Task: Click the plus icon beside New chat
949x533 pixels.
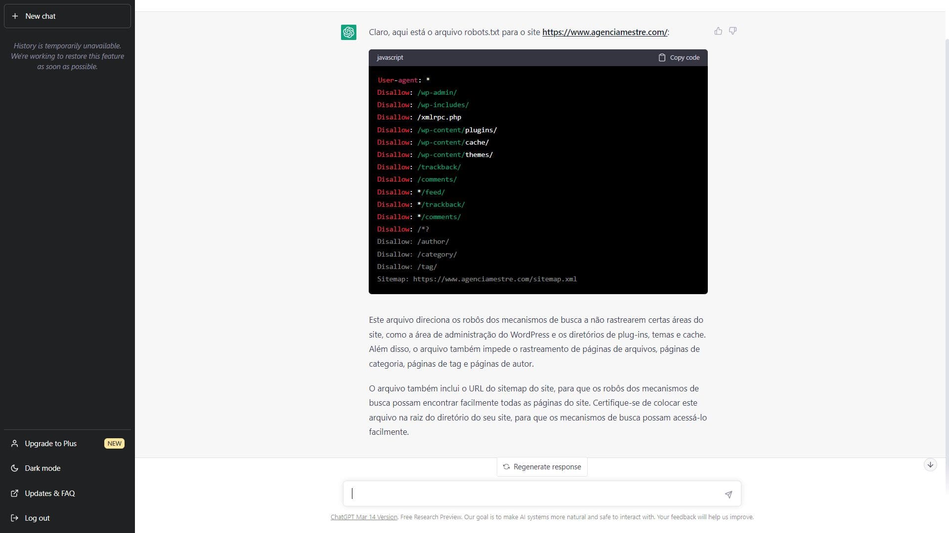Action: pyautogui.click(x=15, y=16)
